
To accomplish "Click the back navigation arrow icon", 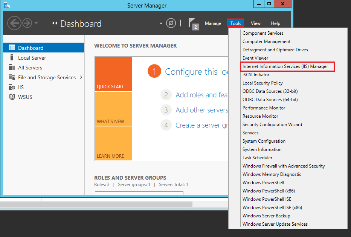I will (14, 23).
